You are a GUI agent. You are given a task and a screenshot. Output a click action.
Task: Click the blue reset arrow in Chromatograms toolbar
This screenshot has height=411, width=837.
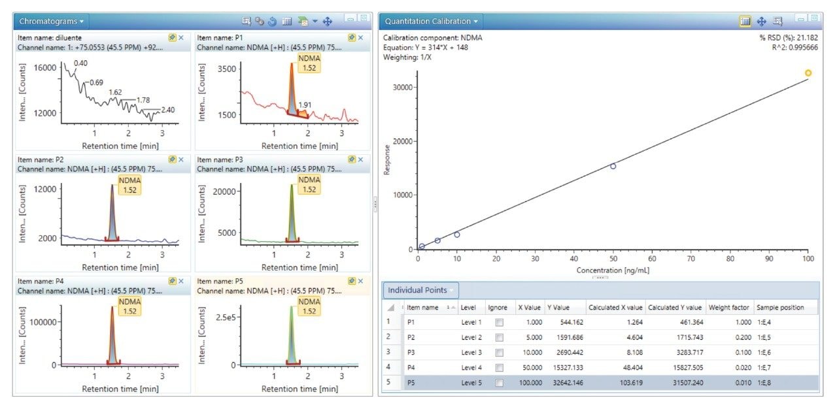click(272, 21)
